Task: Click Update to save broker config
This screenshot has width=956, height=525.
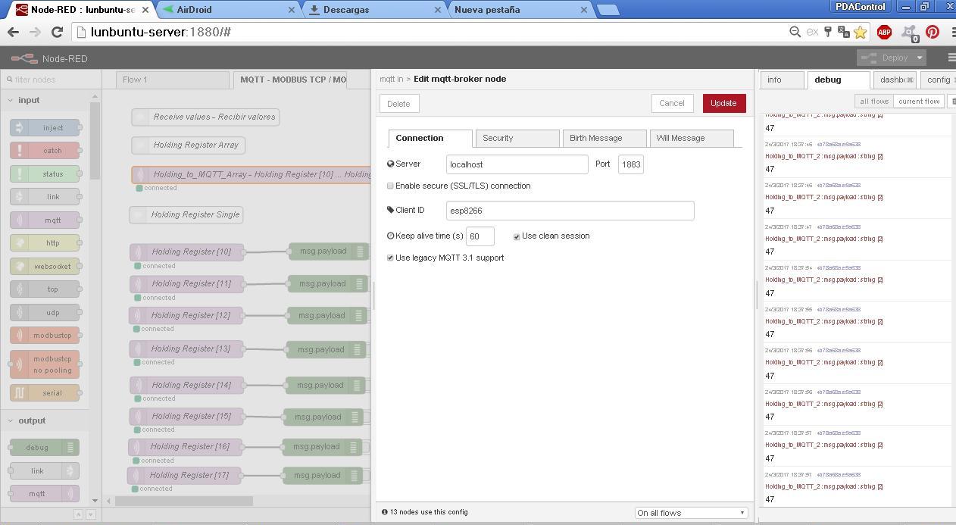Action: pyautogui.click(x=724, y=103)
